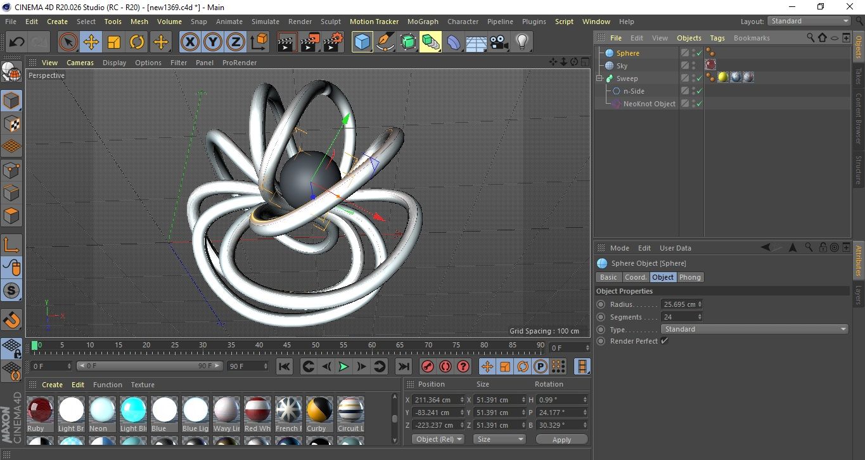The width and height of the screenshot is (865, 460).
Task: Select the Curby material swatch
Action: tap(319, 414)
